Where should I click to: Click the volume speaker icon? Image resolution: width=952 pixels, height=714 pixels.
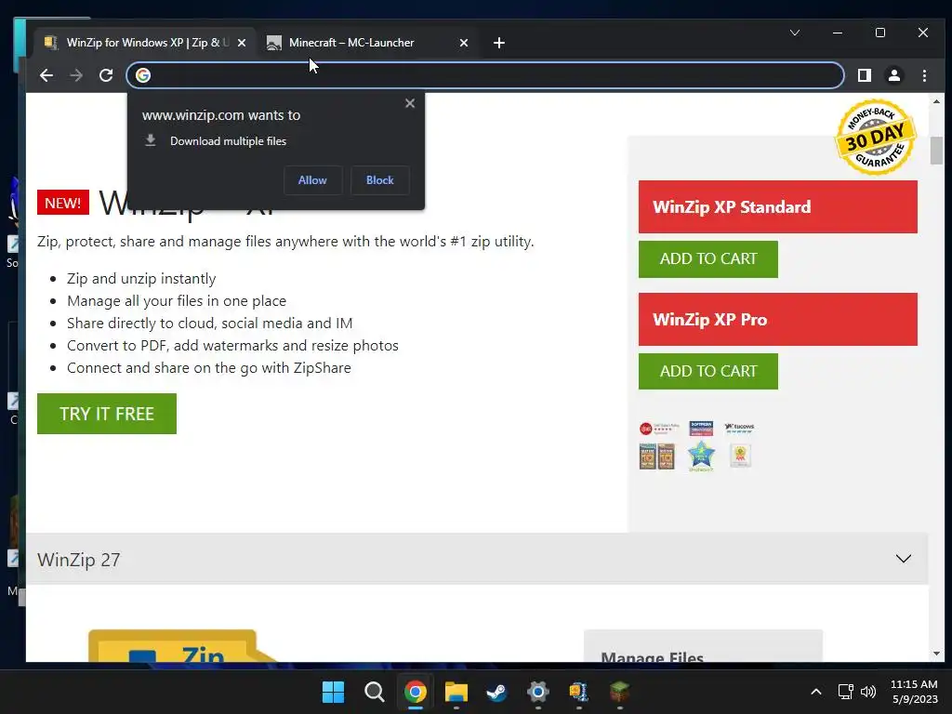[x=869, y=692]
